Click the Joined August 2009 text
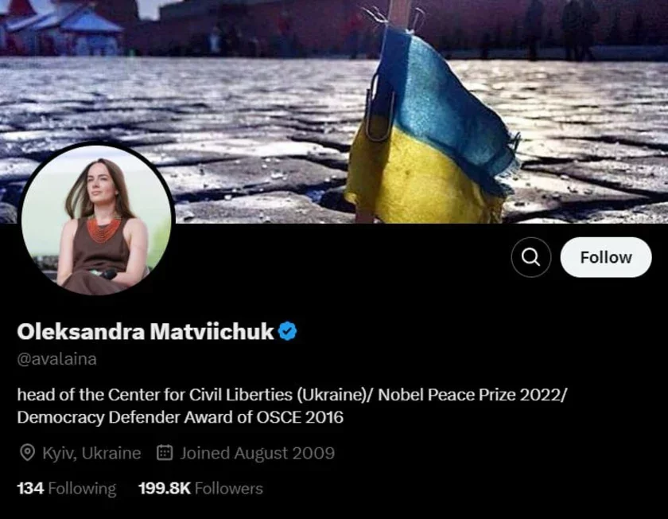This screenshot has width=668, height=519. click(x=258, y=453)
